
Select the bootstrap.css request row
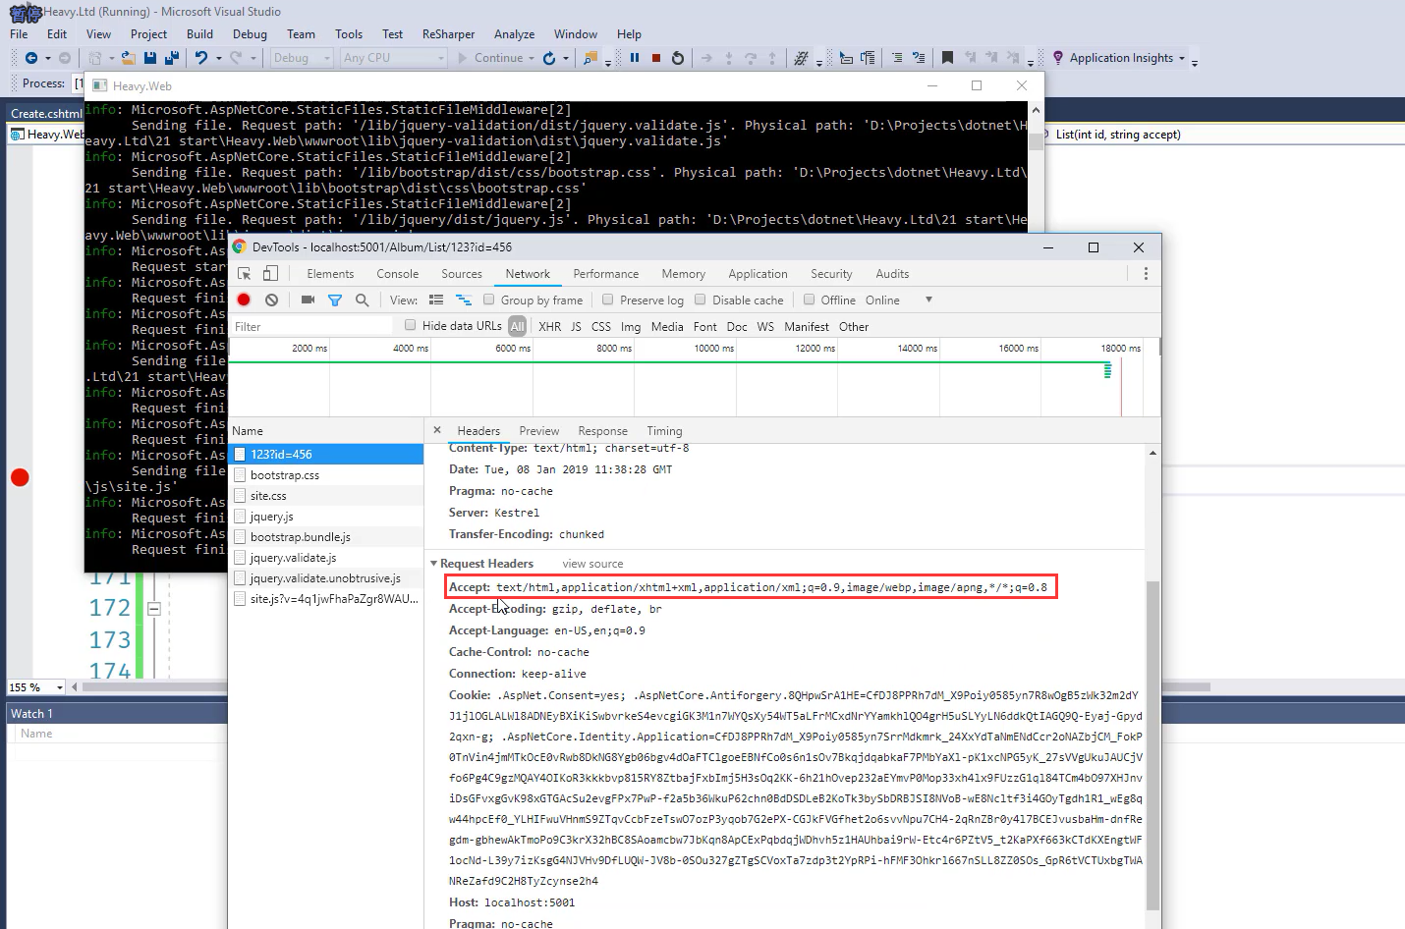(326, 475)
